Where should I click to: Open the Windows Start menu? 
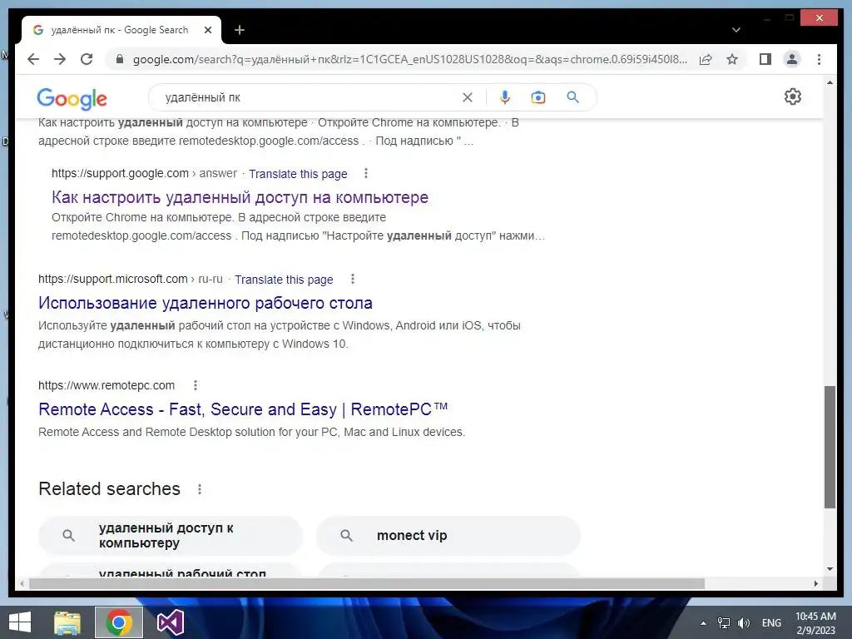click(x=20, y=622)
